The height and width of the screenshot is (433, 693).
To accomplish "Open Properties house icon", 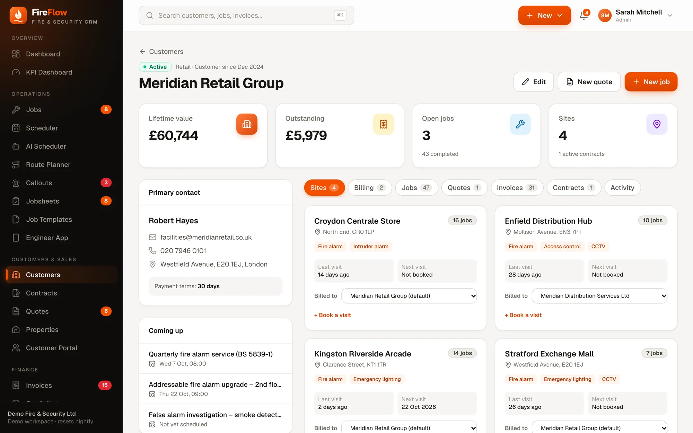I will tap(16, 330).
